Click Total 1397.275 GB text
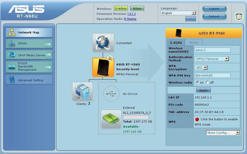The height and width of the screenshot is (154, 247). 138,122
